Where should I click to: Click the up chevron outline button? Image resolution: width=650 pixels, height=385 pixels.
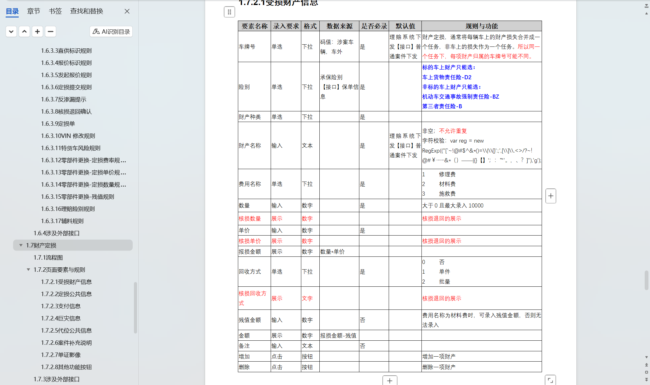(x=24, y=32)
